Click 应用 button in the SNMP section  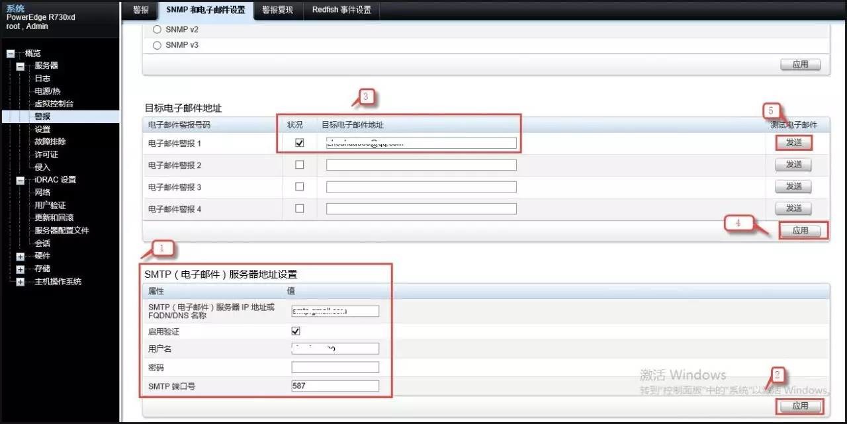(801, 65)
